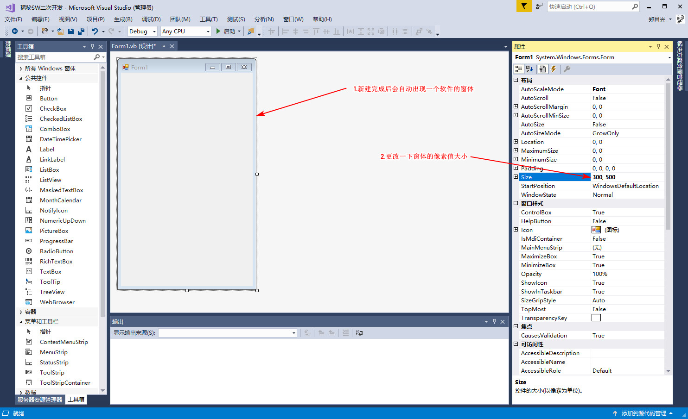This screenshot has width=688, height=419.
Task: Sort properties alphabetically
Action: [529, 69]
